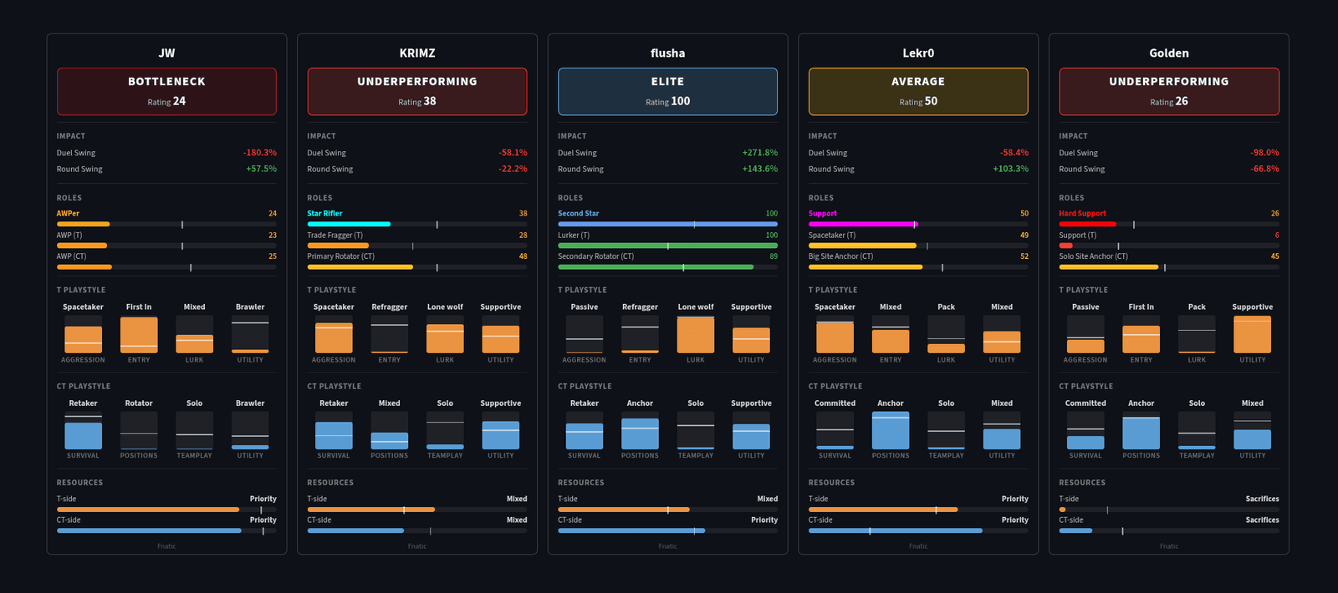The height and width of the screenshot is (593, 1338).
Task: Click flusha's Lone wolf lurk bar chart
Action: (696, 334)
